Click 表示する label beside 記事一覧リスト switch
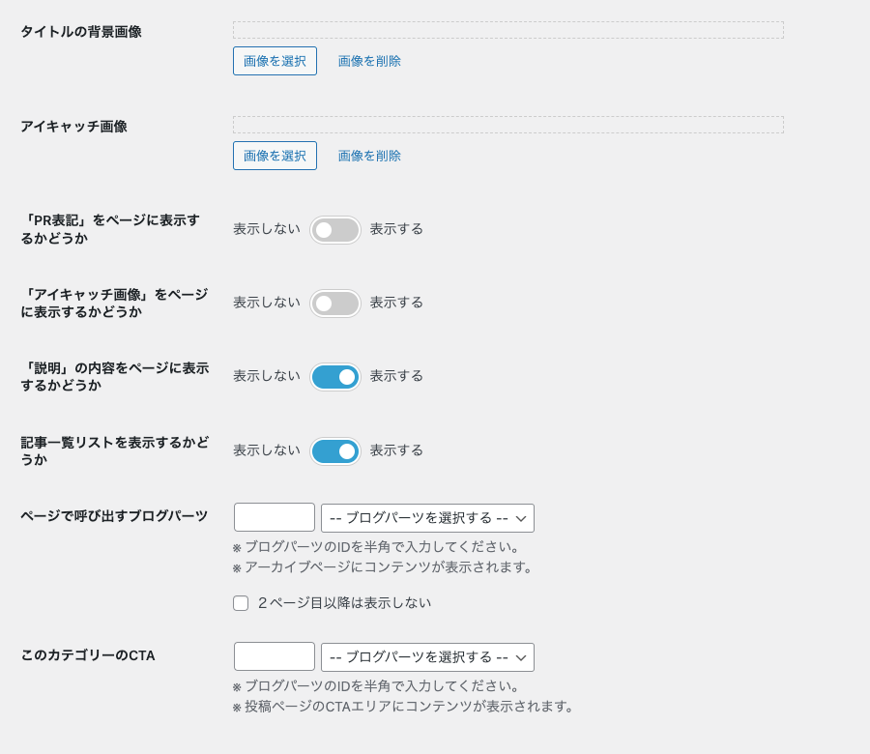 point(396,450)
